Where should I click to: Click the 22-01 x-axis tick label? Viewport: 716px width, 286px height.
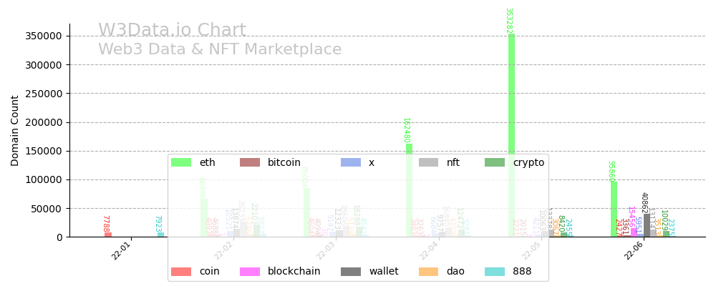pos(122,250)
